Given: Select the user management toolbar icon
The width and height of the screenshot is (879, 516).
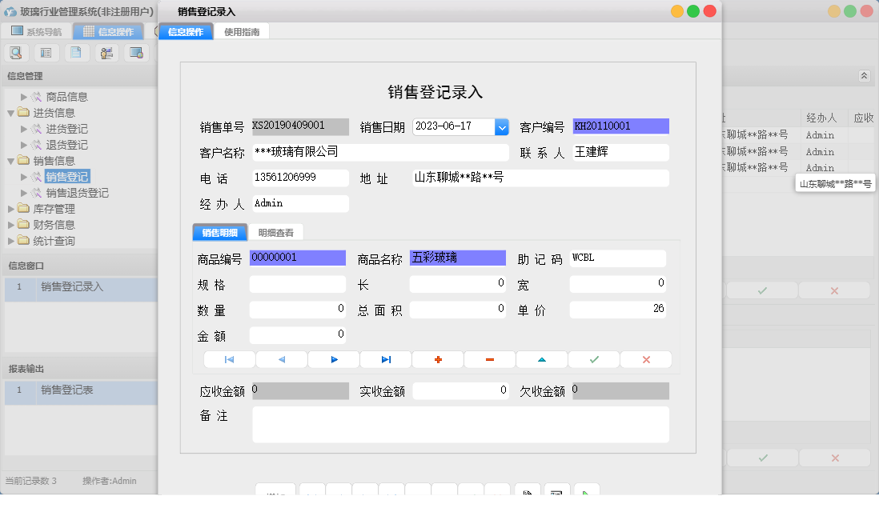Looking at the screenshot, I should (106, 52).
